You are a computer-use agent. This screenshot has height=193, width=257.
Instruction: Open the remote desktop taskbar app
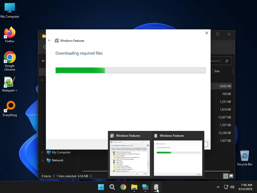[x=145, y=187]
